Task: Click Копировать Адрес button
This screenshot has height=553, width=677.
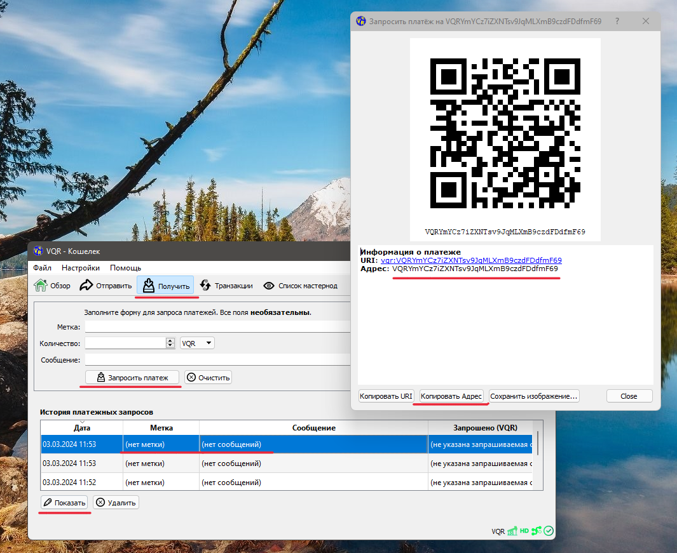Action: [451, 396]
